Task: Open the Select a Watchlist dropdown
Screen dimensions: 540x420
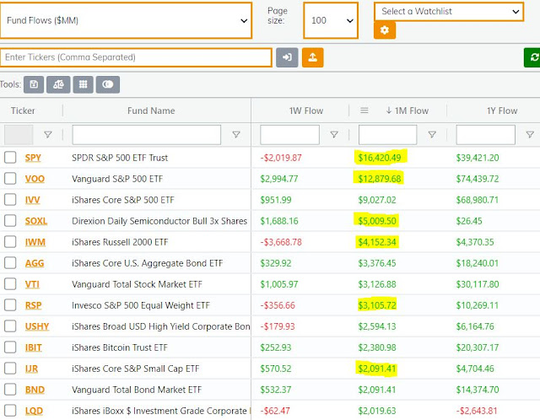Action: pos(449,12)
